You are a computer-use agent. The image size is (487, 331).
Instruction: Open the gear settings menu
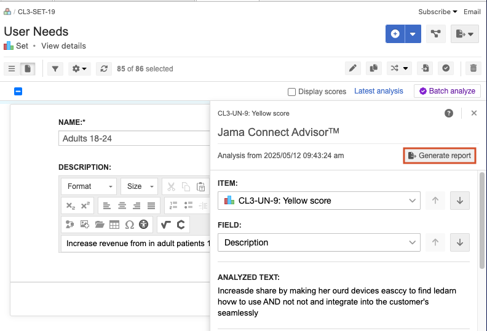[80, 69]
